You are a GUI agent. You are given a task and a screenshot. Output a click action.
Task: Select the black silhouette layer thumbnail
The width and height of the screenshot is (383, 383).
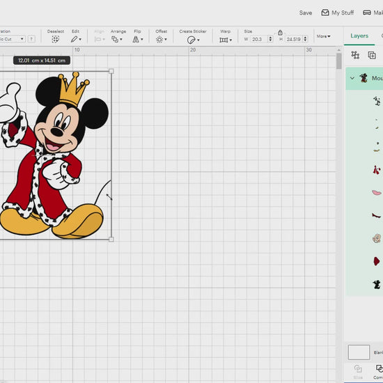pos(377,285)
